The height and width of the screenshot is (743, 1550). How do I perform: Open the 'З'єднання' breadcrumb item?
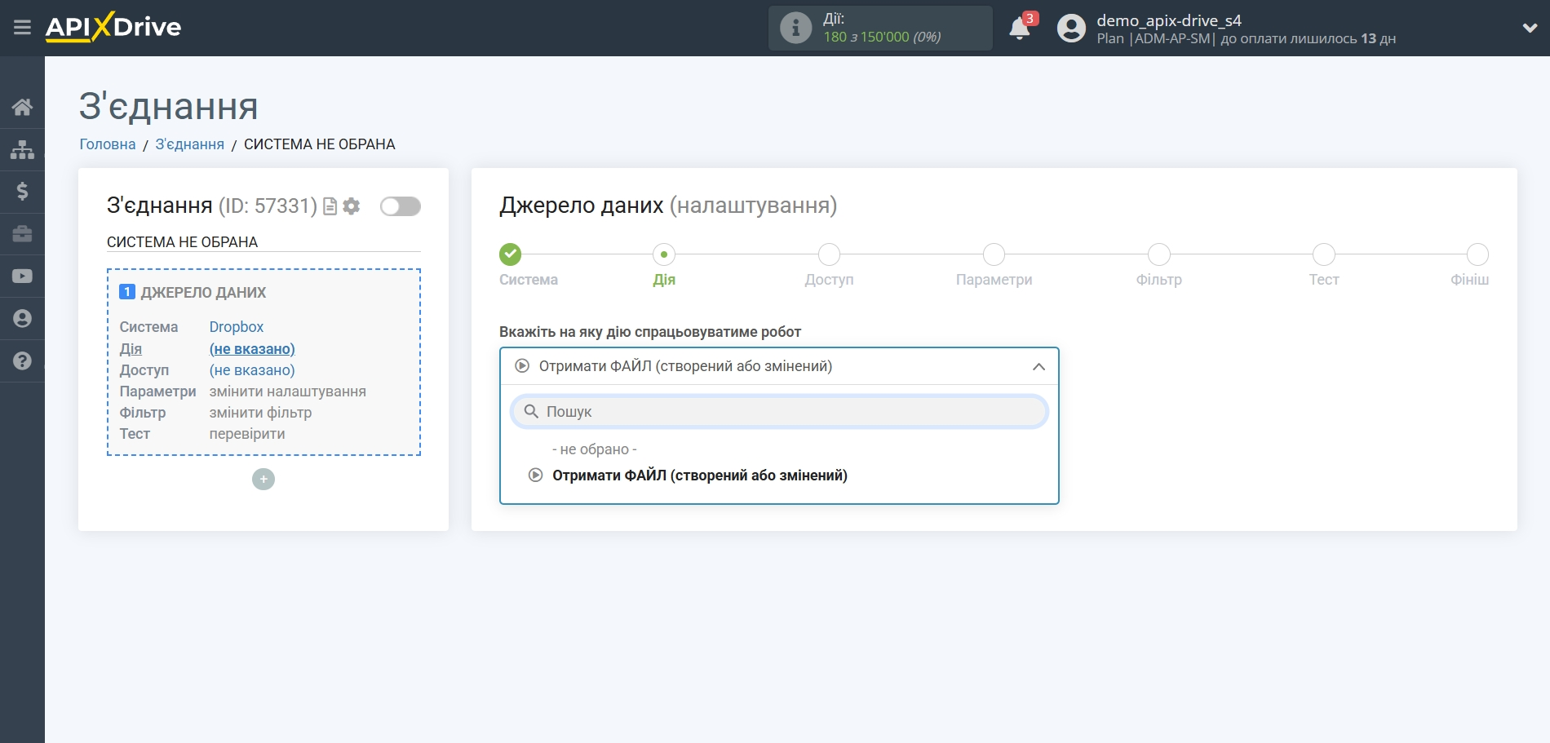click(188, 144)
